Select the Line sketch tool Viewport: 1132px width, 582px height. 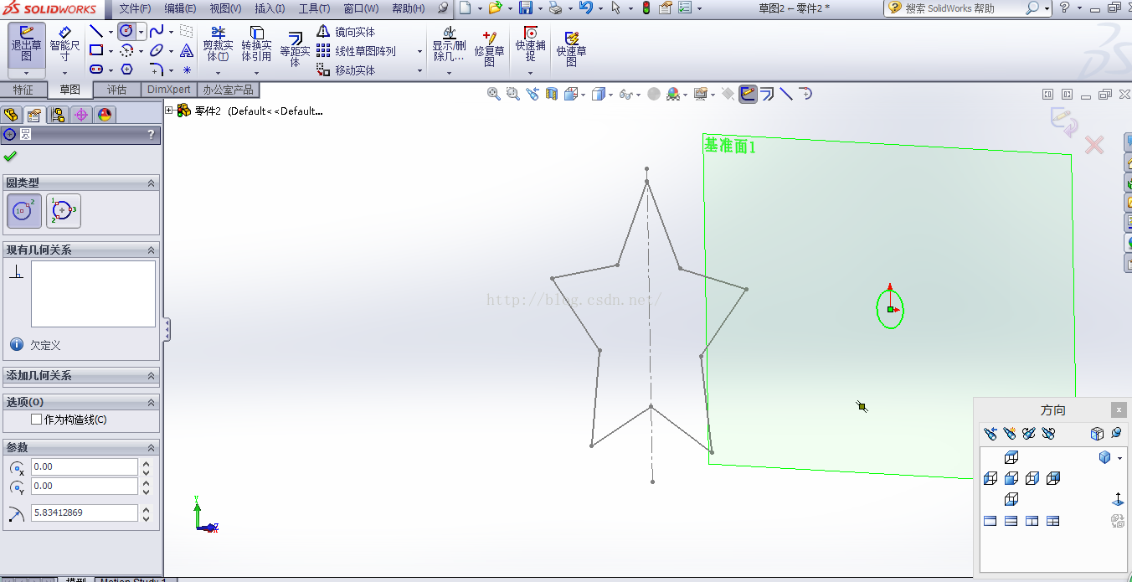96,32
